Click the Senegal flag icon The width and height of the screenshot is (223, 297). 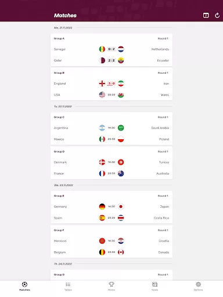pos(102,49)
